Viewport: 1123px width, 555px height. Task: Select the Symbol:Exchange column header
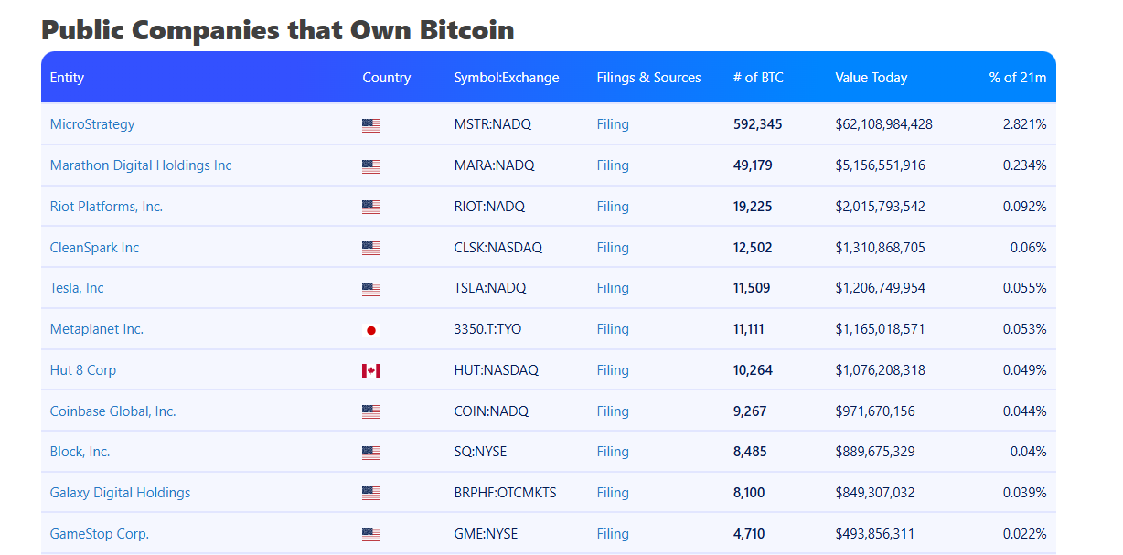(x=506, y=78)
